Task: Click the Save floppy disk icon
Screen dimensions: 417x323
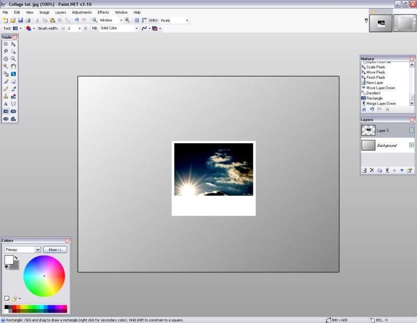Action: point(20,20)
